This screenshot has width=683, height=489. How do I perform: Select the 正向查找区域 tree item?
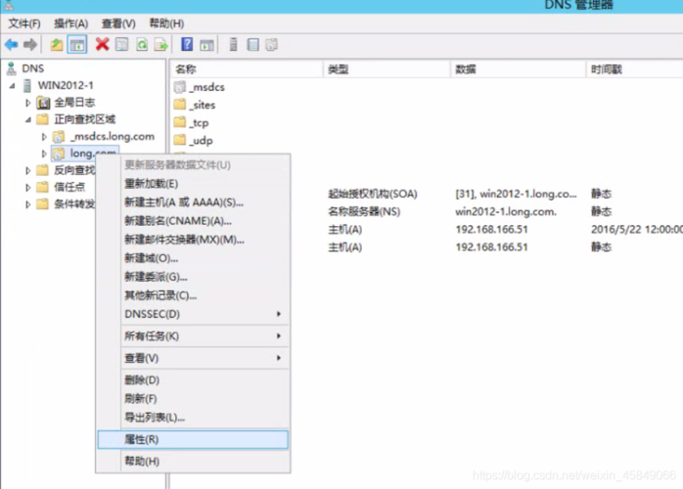click(84, 119)
